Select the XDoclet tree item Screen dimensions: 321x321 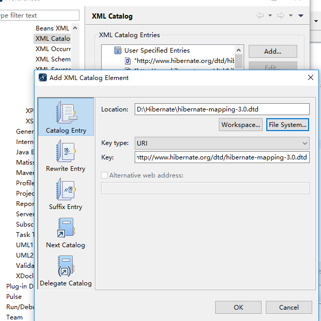click(25, 276)
